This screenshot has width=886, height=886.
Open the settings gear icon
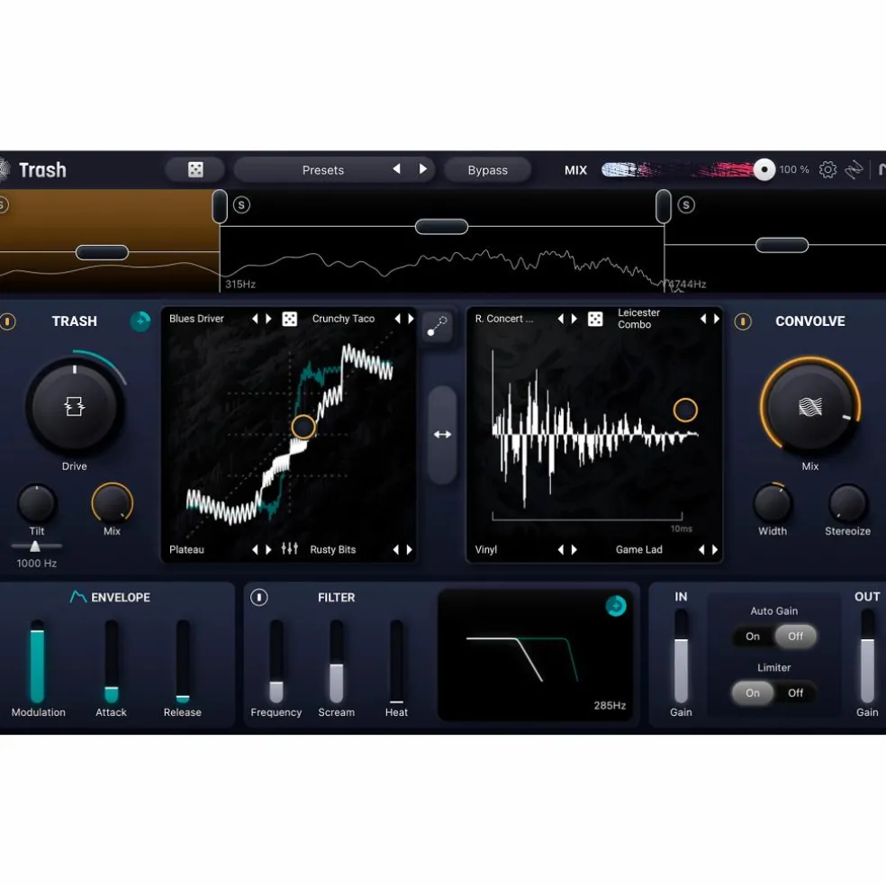tap(827, 169)
